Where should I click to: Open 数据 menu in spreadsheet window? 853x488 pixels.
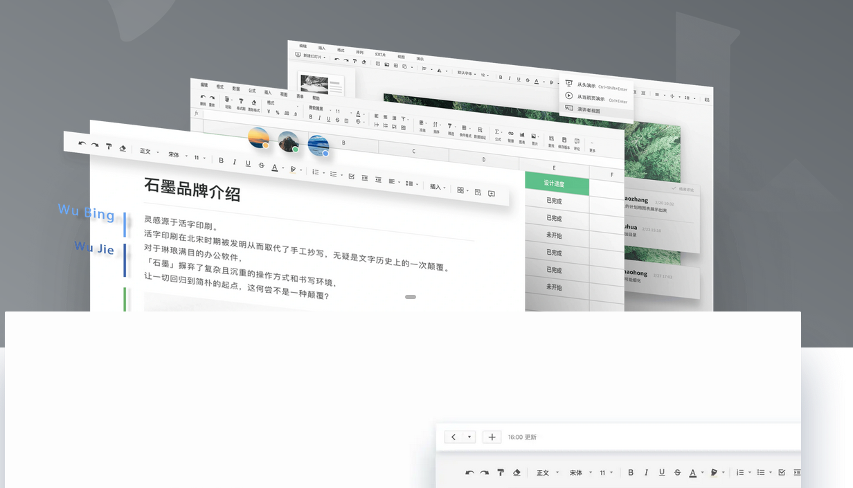[x=236, y=89]
